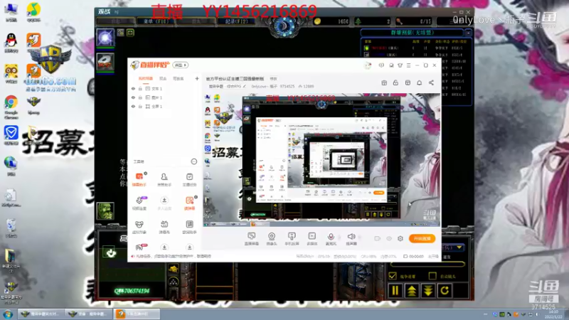The image size is (569, 320).
Task: Click the 修改 link beside stream title
Action: (x=273, y=79)
